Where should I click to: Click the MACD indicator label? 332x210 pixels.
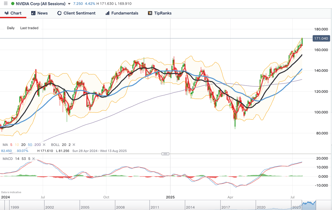[x=8, y=159]
